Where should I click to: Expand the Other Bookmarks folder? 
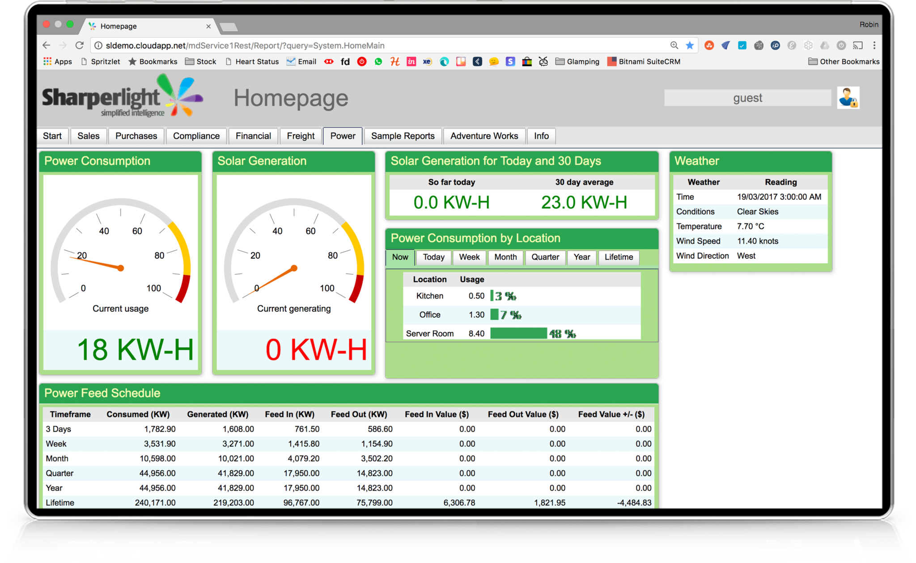844,62
